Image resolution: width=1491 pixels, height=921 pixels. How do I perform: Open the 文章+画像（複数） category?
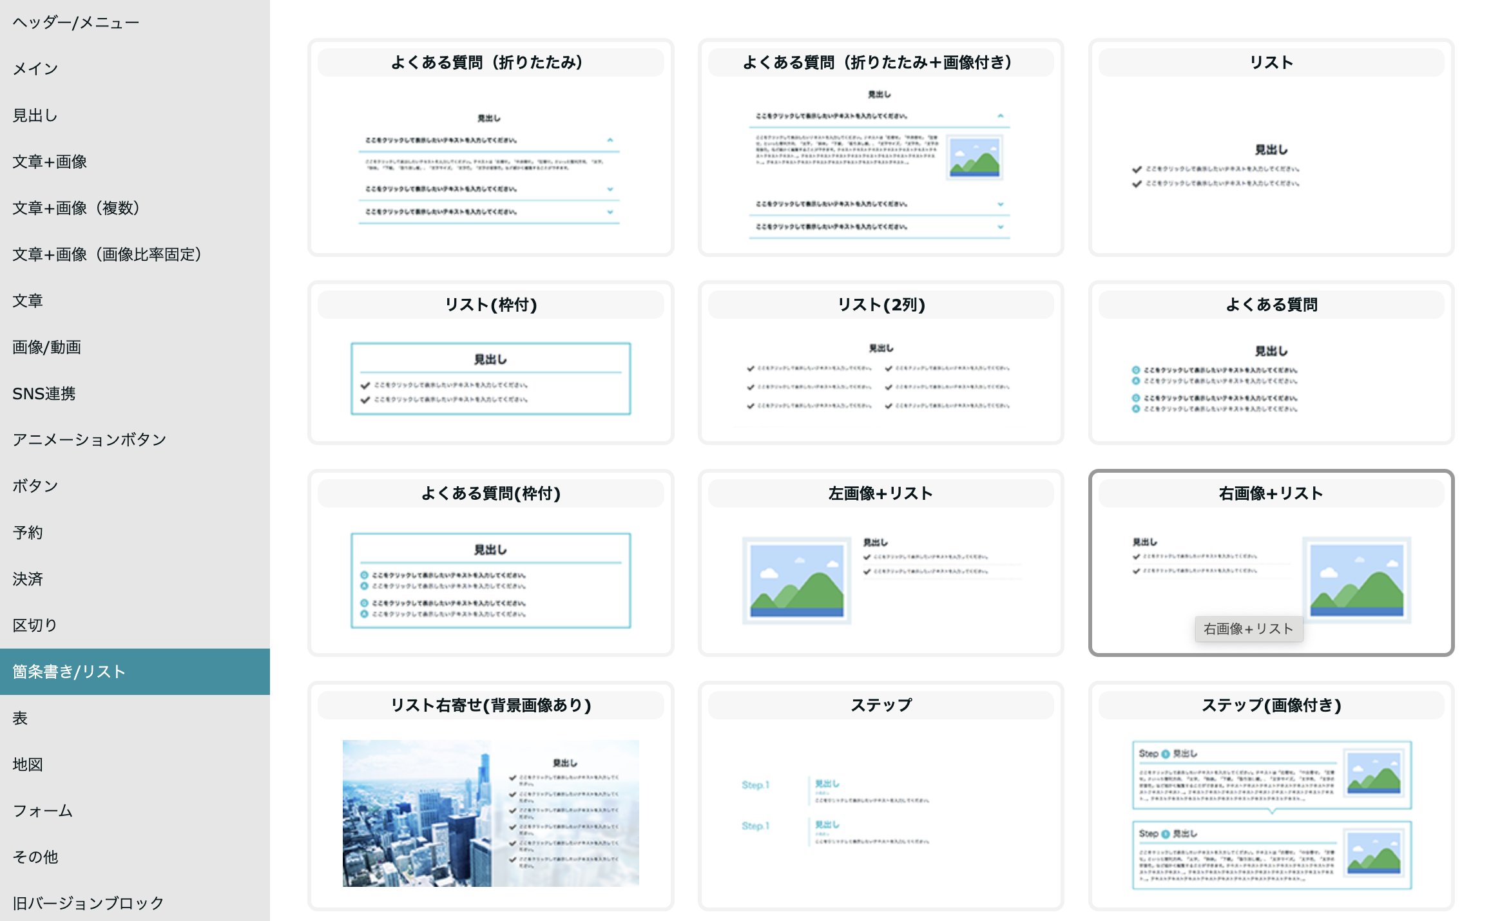point(76,208)
